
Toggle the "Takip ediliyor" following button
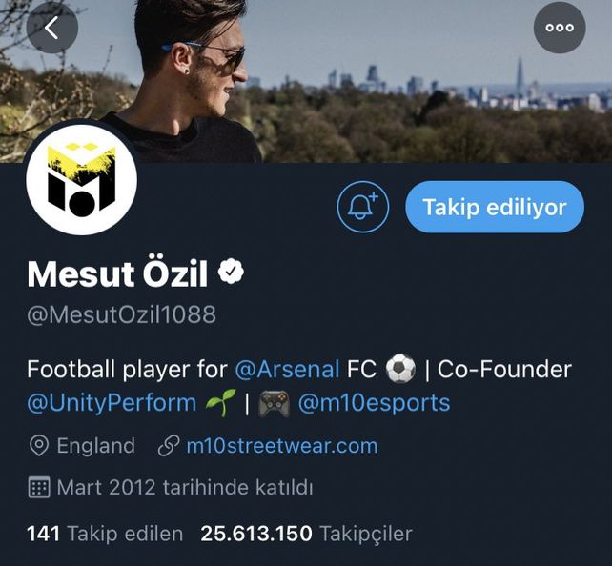click(494, 207)
